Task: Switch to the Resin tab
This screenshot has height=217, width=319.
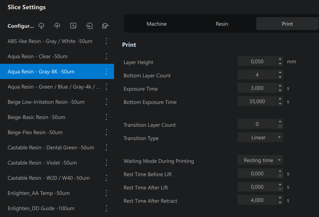Action: [x=222, y=24]
